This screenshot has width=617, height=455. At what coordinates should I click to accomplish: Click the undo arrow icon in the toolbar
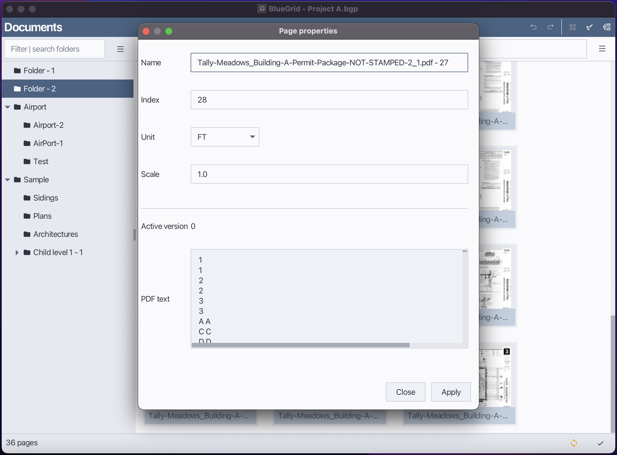click(533, 27)
